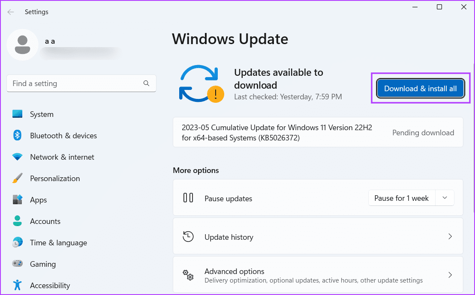Image resolution: width=475 pixels, height=295 pixels.
Task: Click the Gaming controller icon
Action: click(x=17, y=264)
